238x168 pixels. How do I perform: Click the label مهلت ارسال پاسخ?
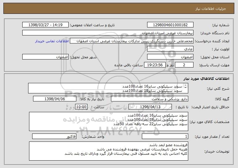point(214,65)
